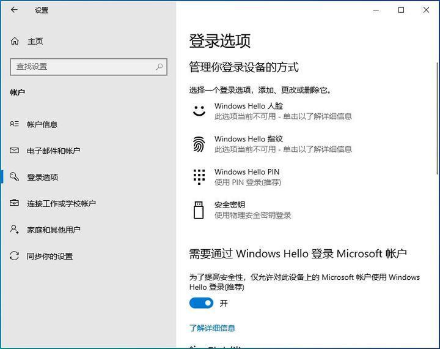Select the Windows Hello 人脸 smiley icon
Viewport: 440px width, 349px height.
199,111
